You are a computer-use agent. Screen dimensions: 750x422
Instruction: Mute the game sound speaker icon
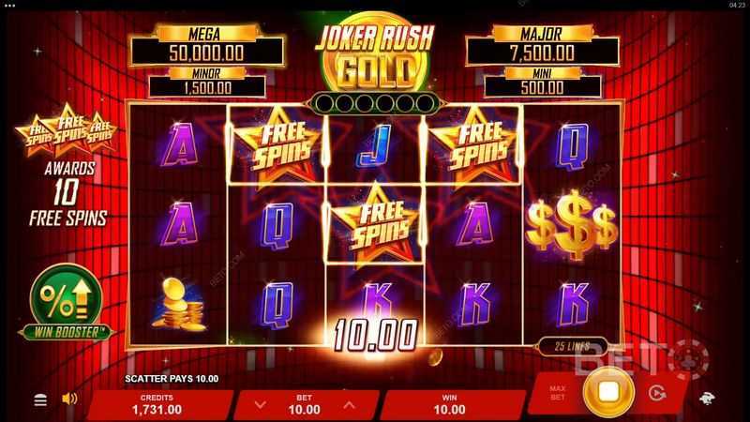(x=69, y=399)
